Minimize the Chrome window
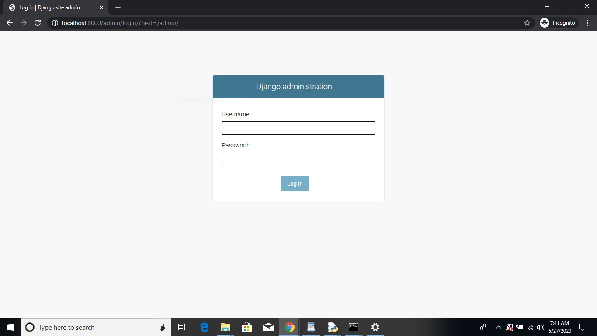The image size is (597, 336). pyautogui.click(x=547, y=6)
